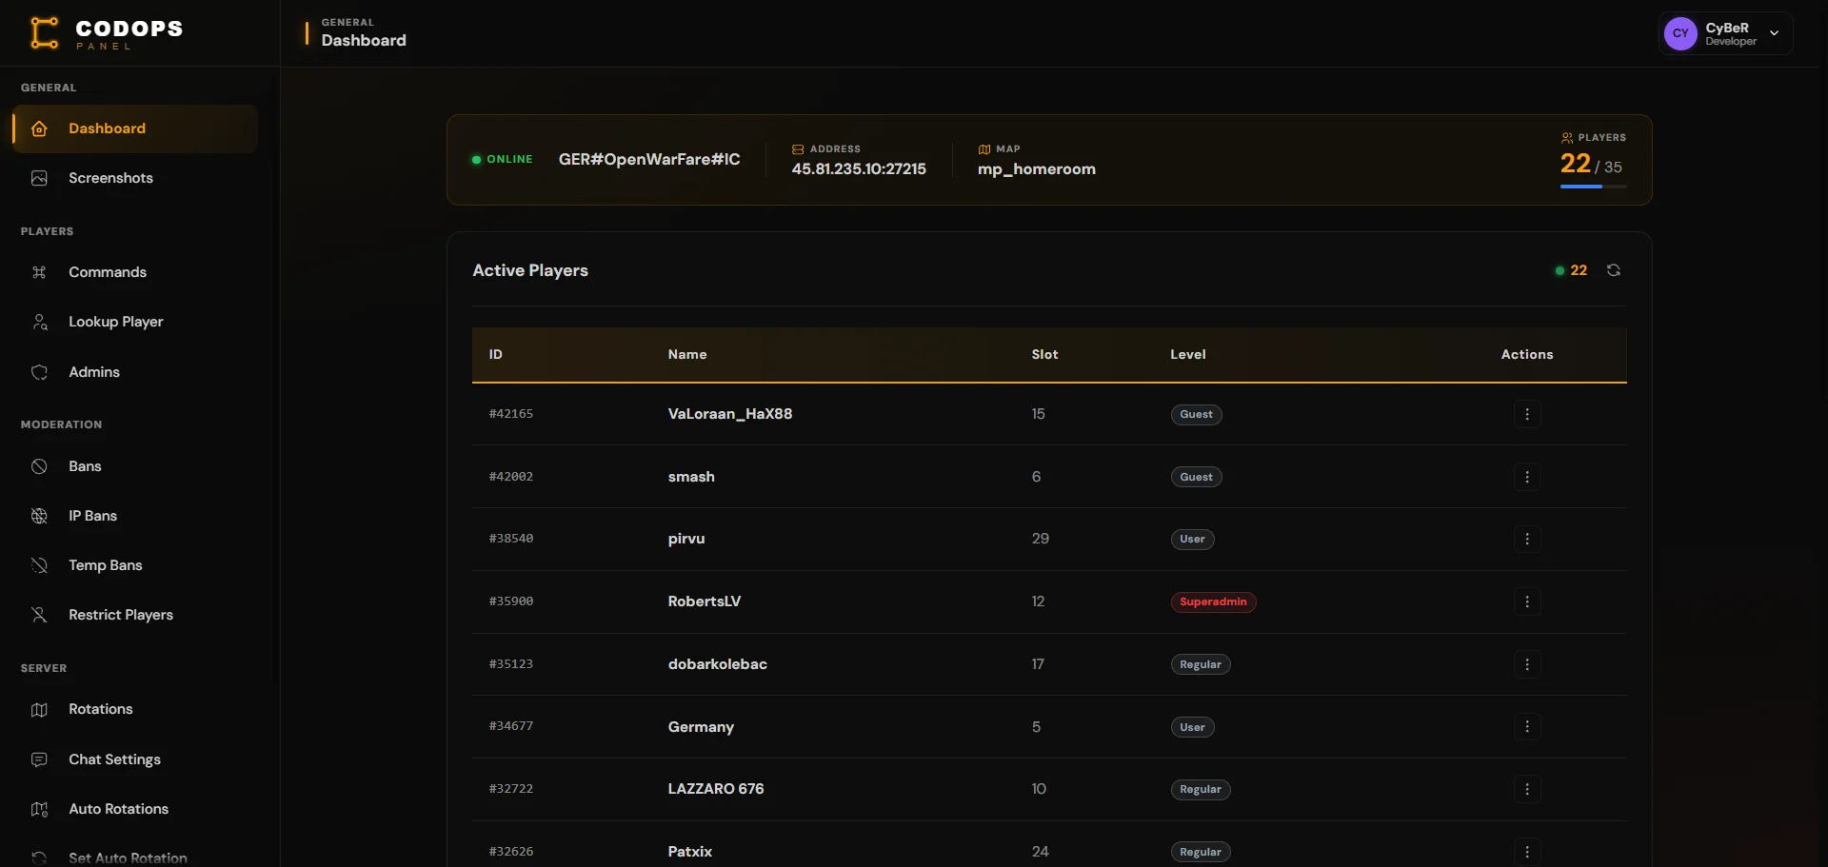Click map name mp_homeroom

pos(1037,169)
